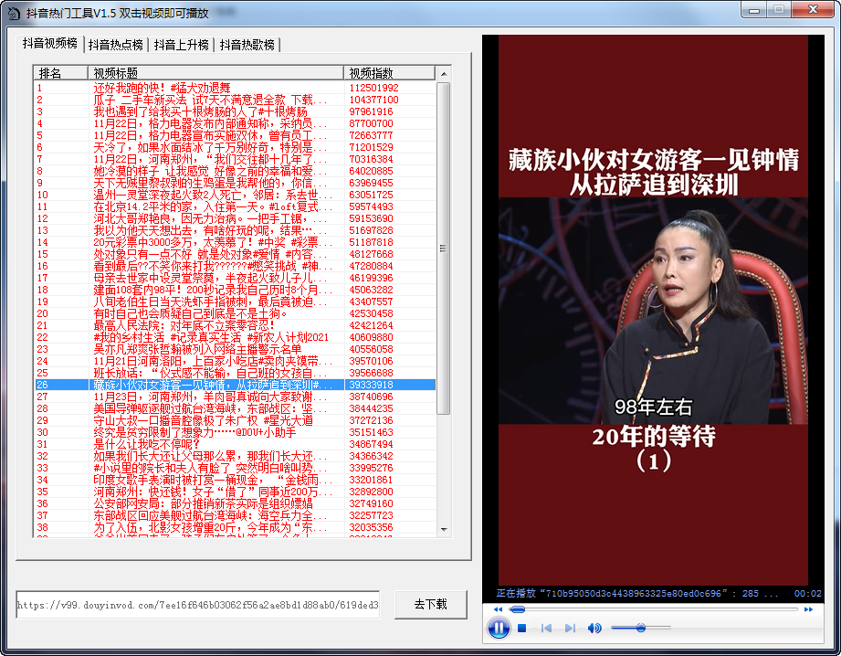Click the list vertical scrollbar thumb
841x656 pixels.
click(444, 248)
